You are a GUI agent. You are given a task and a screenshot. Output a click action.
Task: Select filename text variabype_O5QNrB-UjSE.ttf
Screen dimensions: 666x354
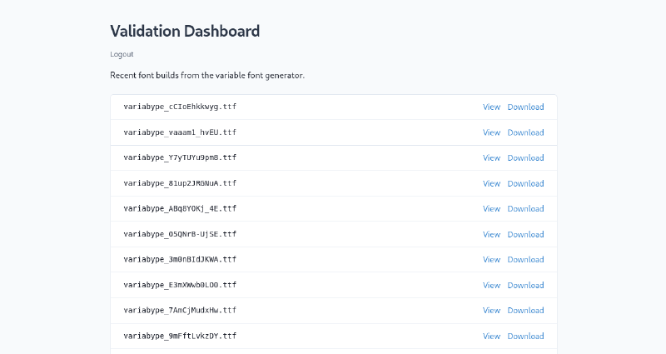(180, 234)
